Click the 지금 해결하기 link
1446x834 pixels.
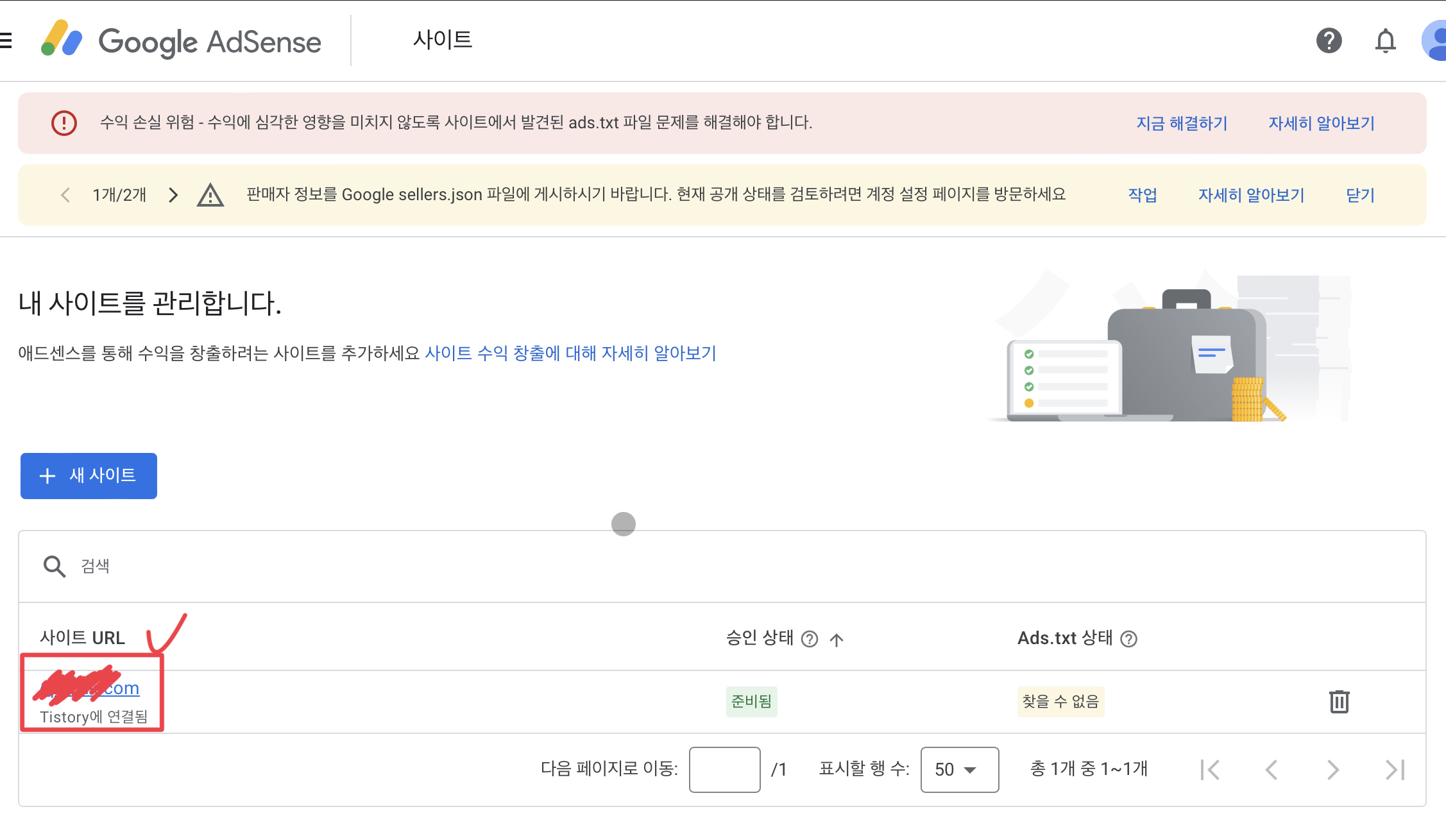point(1182,123)
